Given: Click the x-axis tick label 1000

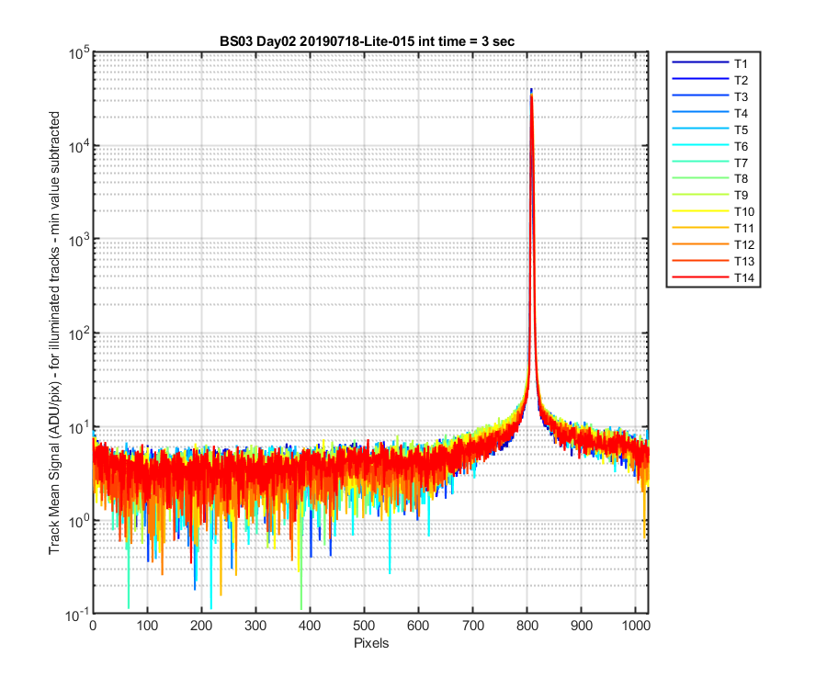Looking at the screenshot, I should 636,626.
